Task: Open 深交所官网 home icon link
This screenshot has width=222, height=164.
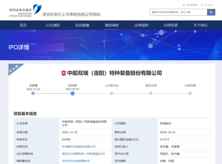Action: (190, 5)
